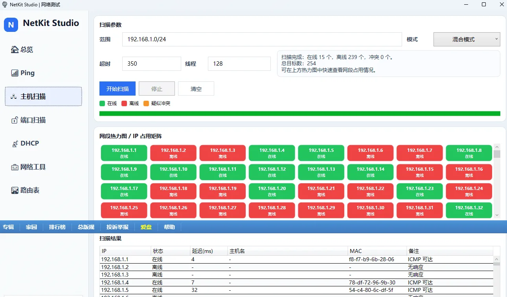
Task: Click the green scan progress bar
Action: tap(299, 114)
